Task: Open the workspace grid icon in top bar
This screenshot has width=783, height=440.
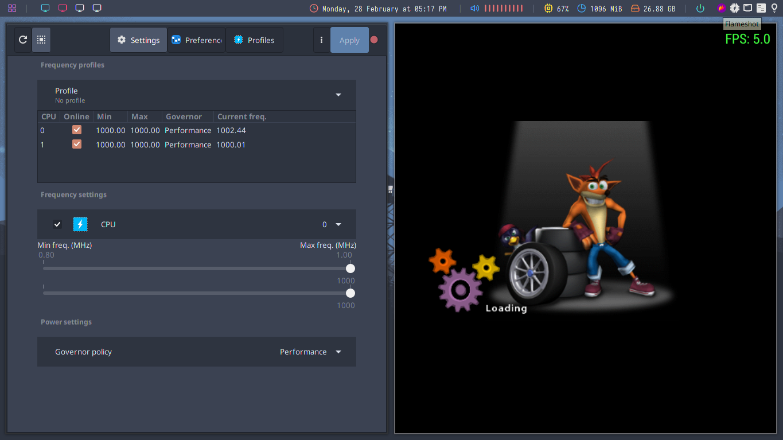Action: click(x=12, y=9)
